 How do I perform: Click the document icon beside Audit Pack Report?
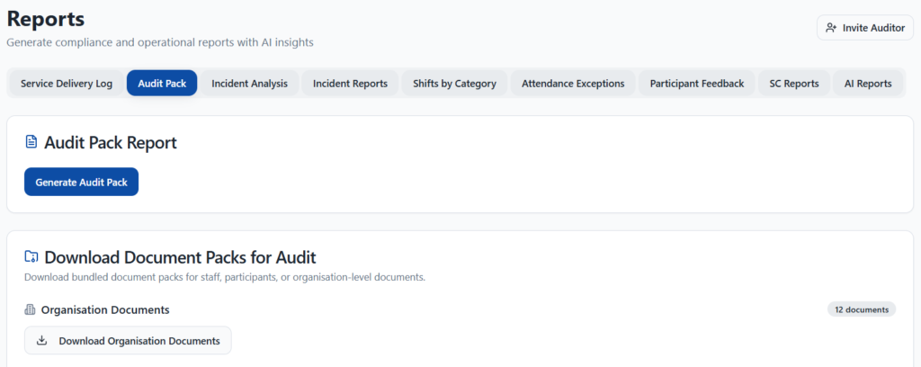coord(31,141)
